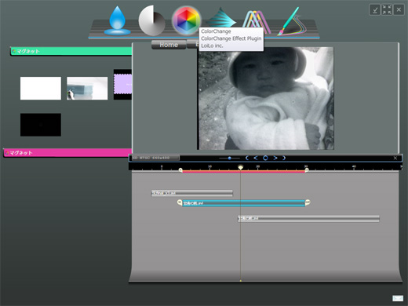Select the purple stamp-frame thumbnail
This screenshot has height=306, width=408.
122,85
